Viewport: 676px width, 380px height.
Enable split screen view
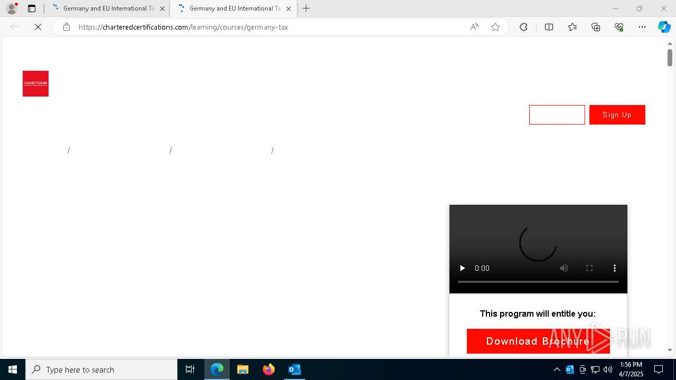pyautogui.click(x=549, y=27)
